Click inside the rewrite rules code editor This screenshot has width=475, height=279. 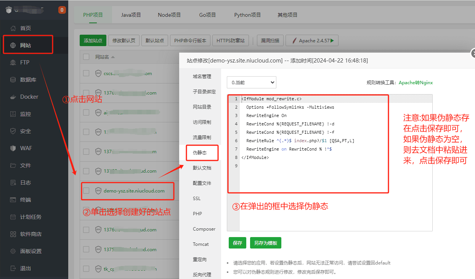[x=335, y=191]
